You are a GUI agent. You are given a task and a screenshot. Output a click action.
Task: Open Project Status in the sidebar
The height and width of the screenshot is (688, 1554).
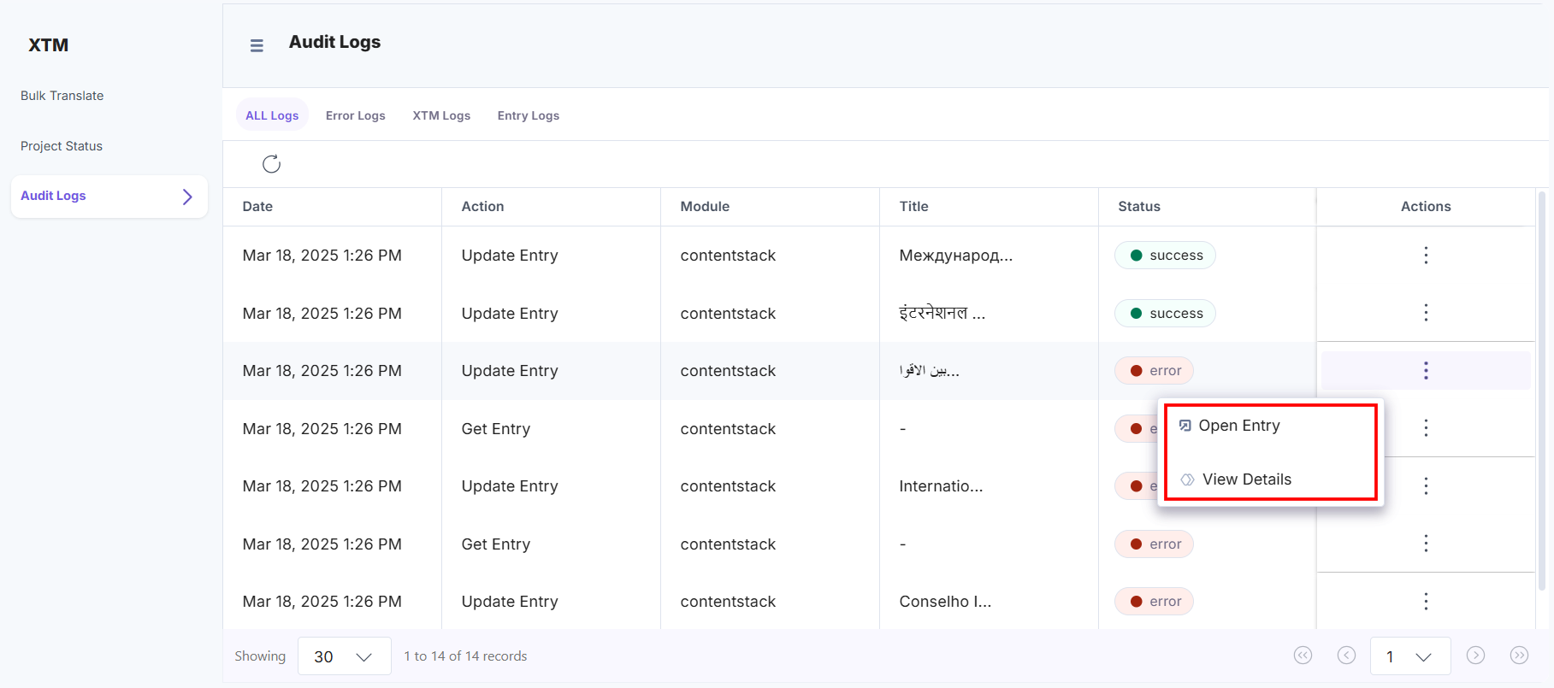[62, 146]
